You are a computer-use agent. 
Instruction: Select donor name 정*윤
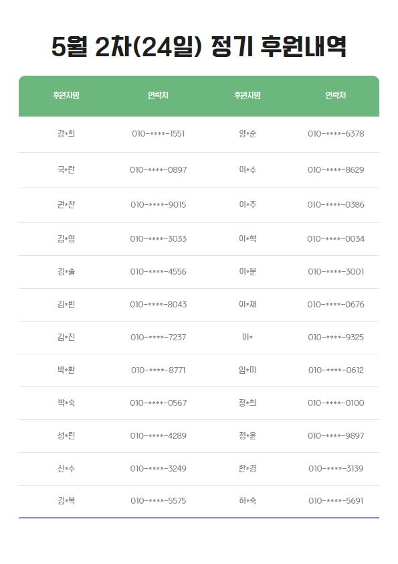pyautogui.click(x=247, y=435)
